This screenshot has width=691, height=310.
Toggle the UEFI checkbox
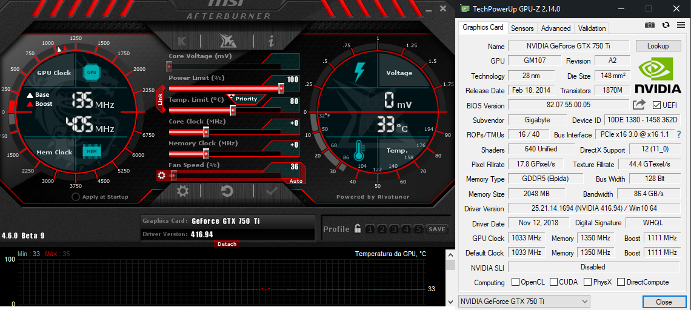click(656, 105)
